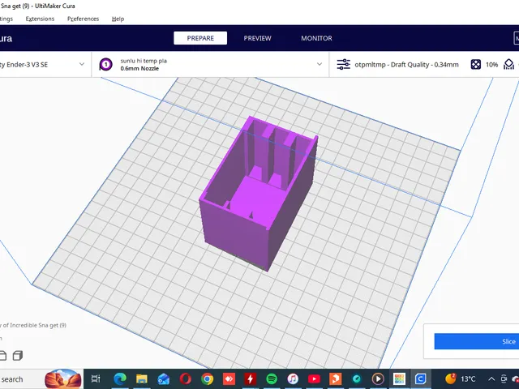Open the MONITOR stage tab
This screenshot has height=389, width=519.
(316, 38)
